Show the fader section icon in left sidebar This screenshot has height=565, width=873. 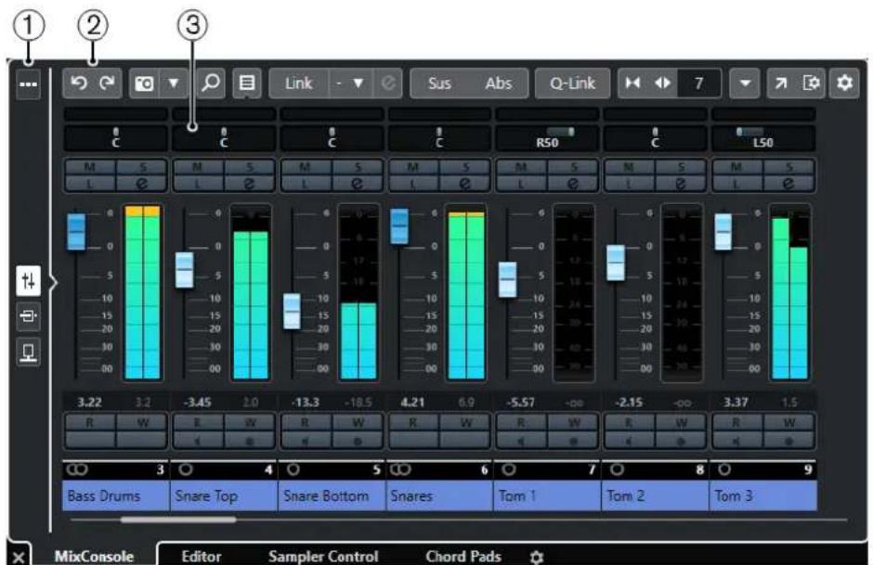point(29,281)
